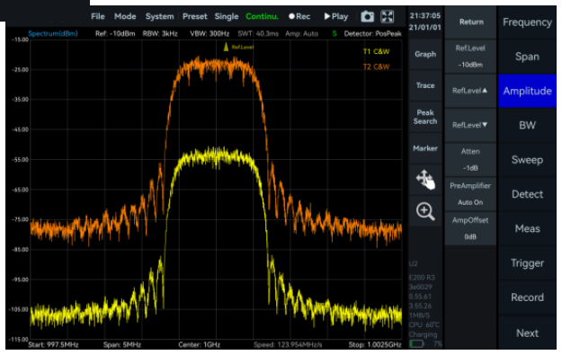This screenshot has height=355, width=562.
Task: Click the Spectrum(dBm) title label
Action: [53, 33]
